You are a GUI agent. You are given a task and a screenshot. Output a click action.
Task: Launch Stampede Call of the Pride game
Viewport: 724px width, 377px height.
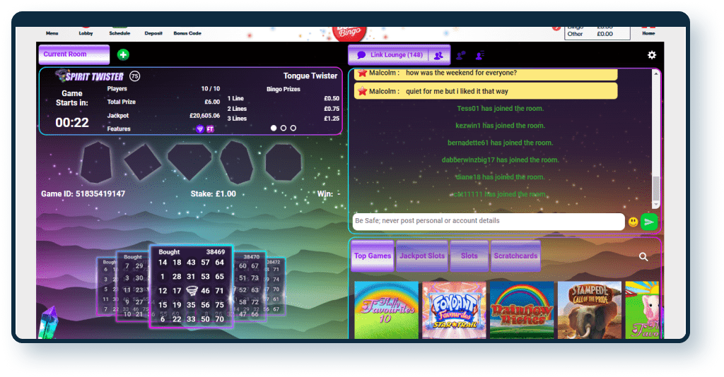click(590, 310)
